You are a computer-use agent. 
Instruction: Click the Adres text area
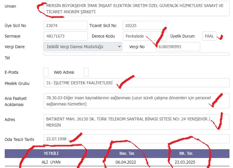point(136,122)
